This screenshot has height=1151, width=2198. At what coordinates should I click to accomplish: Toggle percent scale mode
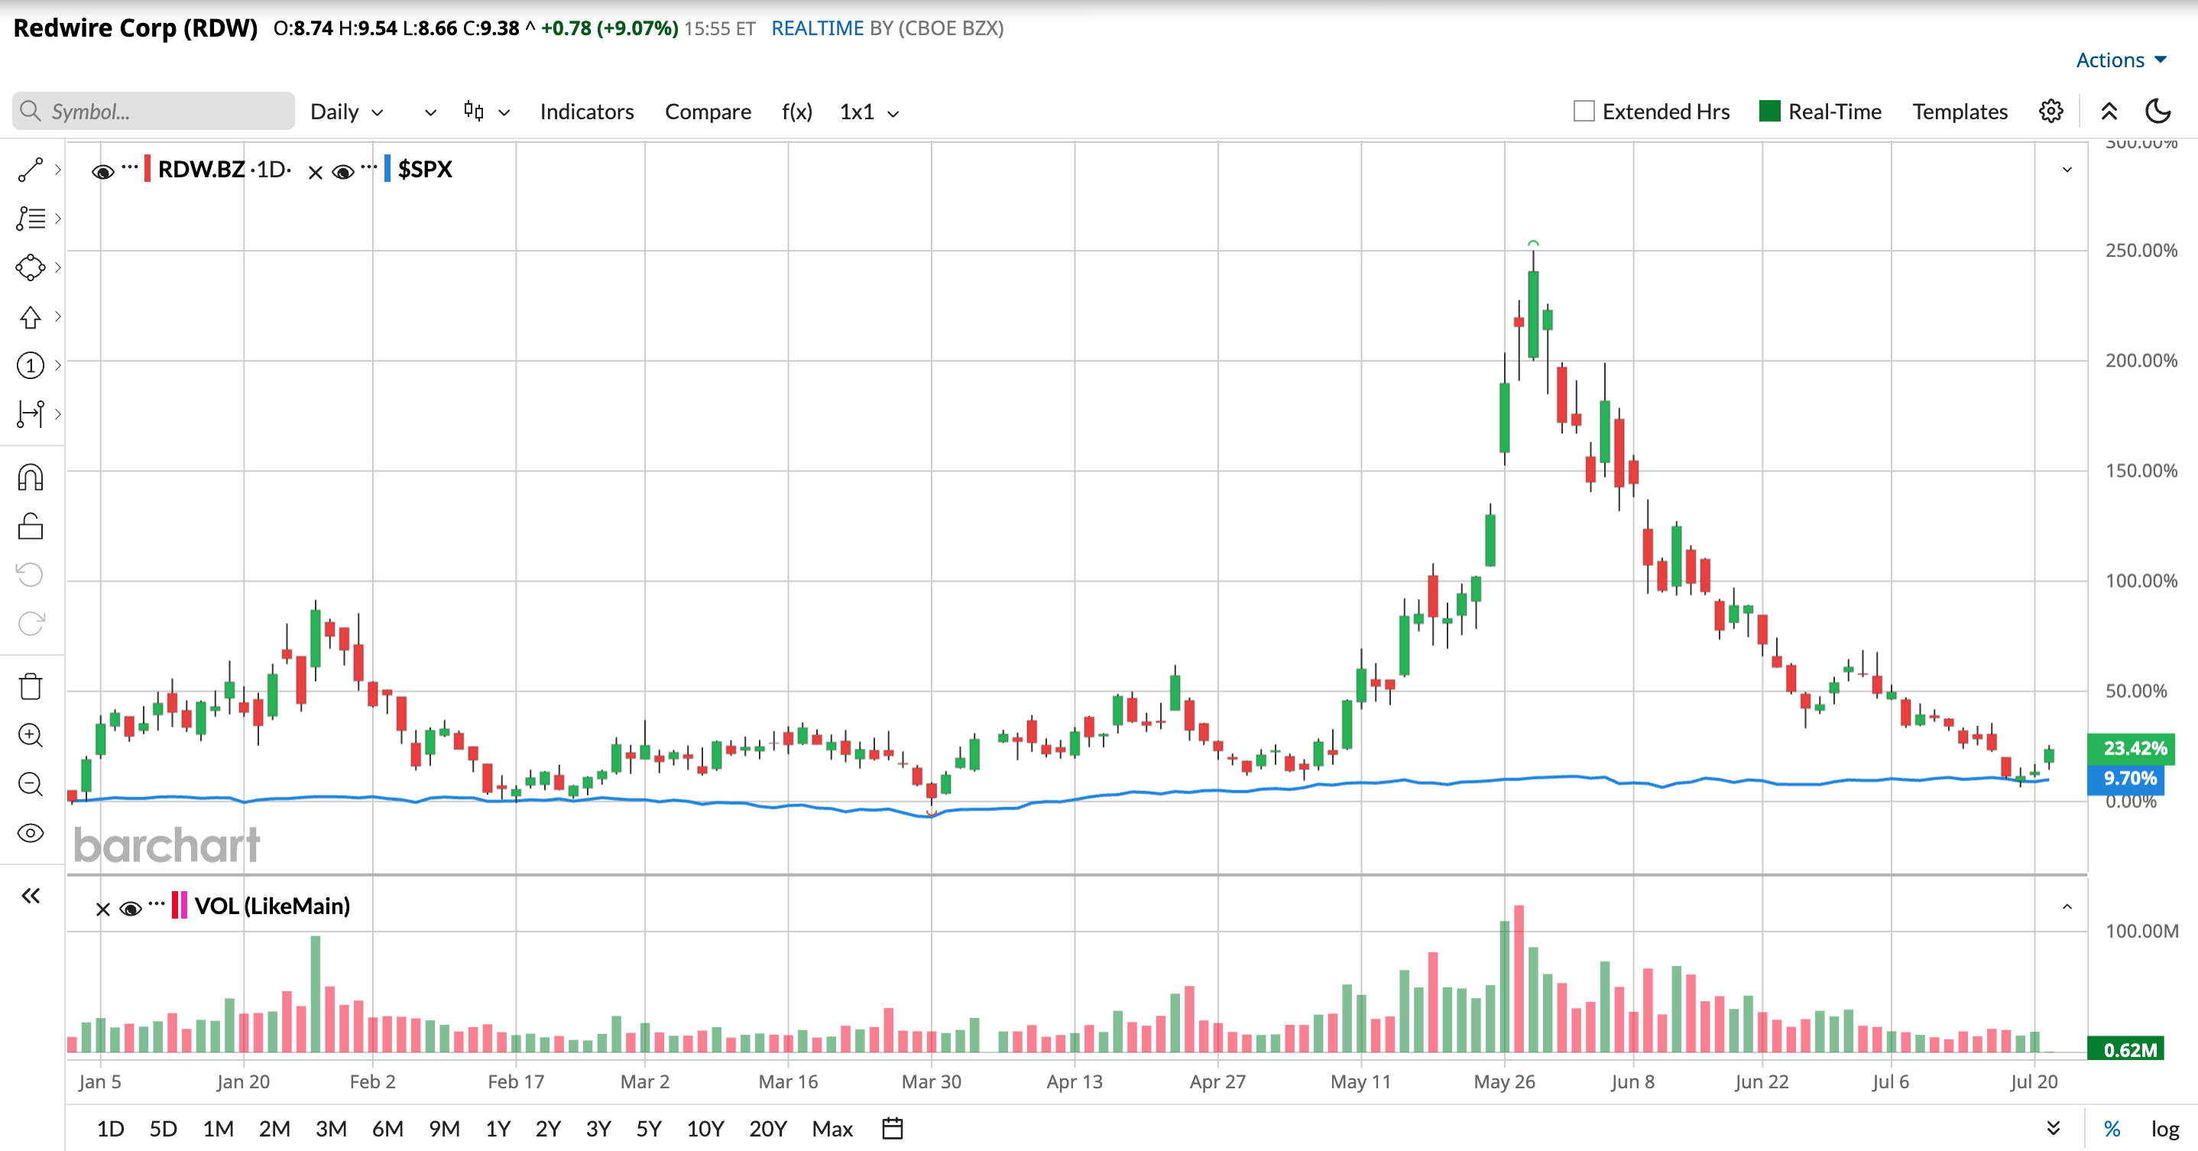[x=2112, y=1128]
